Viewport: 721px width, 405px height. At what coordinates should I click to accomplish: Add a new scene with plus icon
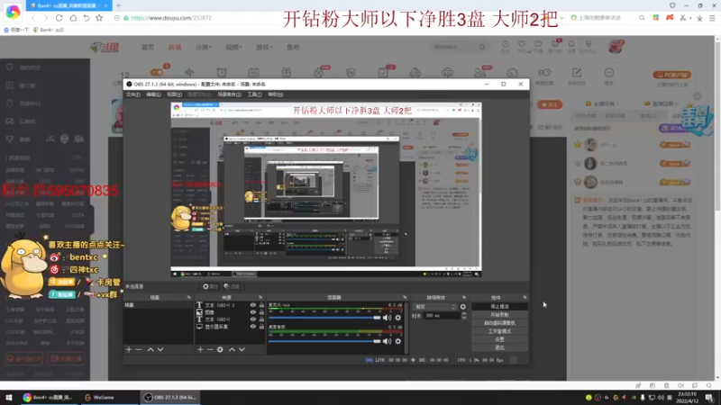(x=129, y=350)
